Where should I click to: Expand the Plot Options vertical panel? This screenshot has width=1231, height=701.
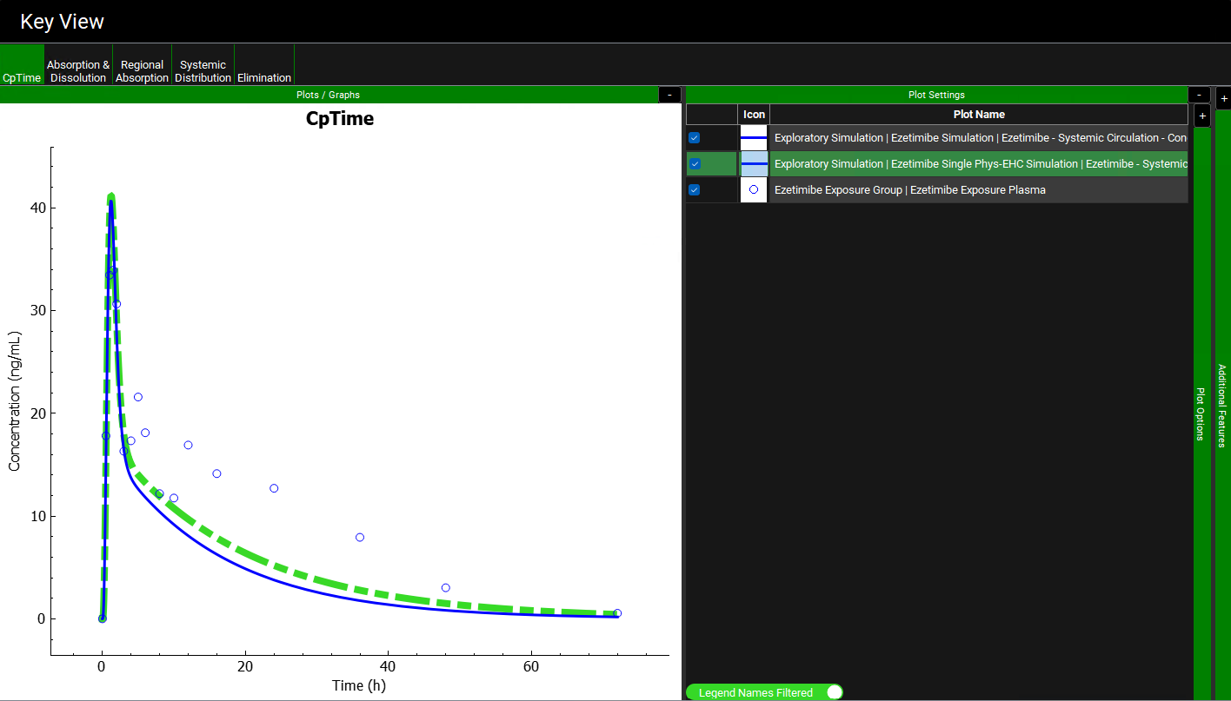click(1201, 413)
